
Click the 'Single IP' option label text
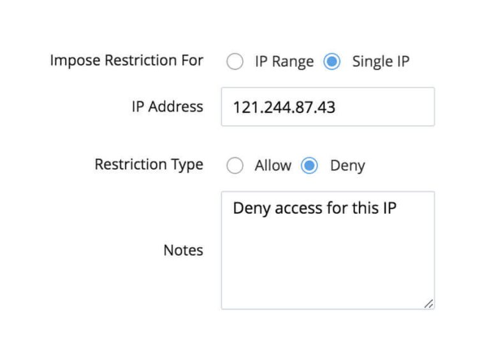[381, 61]
